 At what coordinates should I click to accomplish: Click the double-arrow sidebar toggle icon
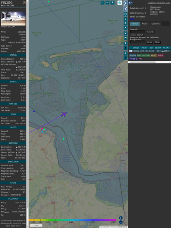(x=130, y=3)
